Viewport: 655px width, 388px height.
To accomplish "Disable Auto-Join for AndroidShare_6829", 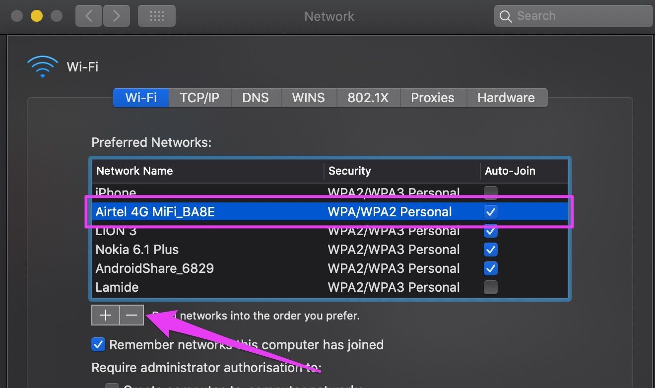I will pos(491,268).
